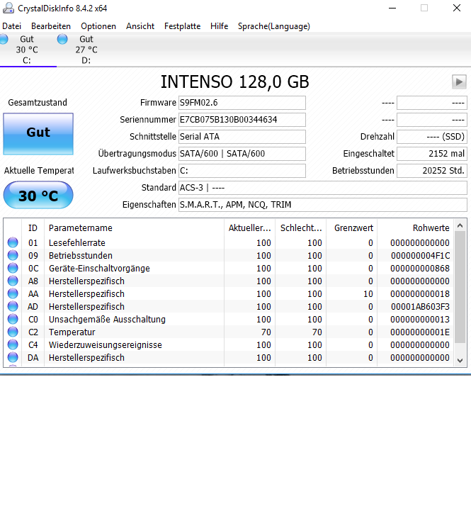The width and height of the screenshot is (471, 528).
Task: Click the Gesamtzustand label
Action: tap(38, 102)
